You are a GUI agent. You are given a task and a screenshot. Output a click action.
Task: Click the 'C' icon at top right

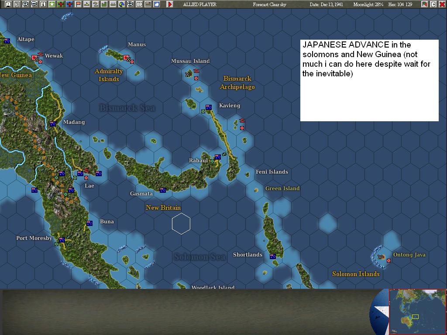(433, 4)
